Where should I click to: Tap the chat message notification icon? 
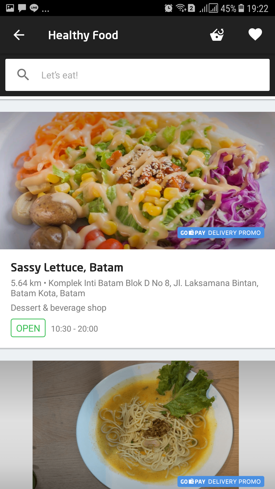click(x=22, y=8)
